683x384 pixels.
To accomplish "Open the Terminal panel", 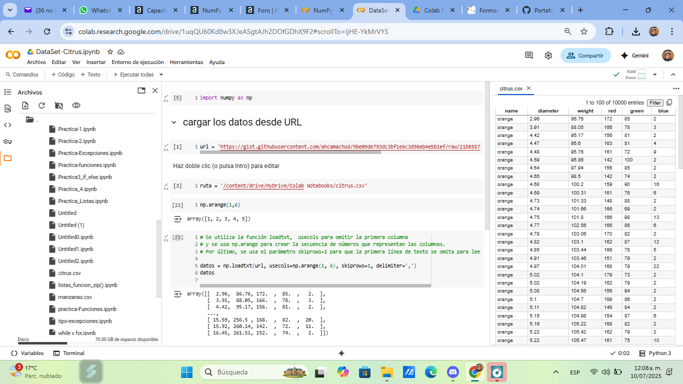I will (68, 353).
